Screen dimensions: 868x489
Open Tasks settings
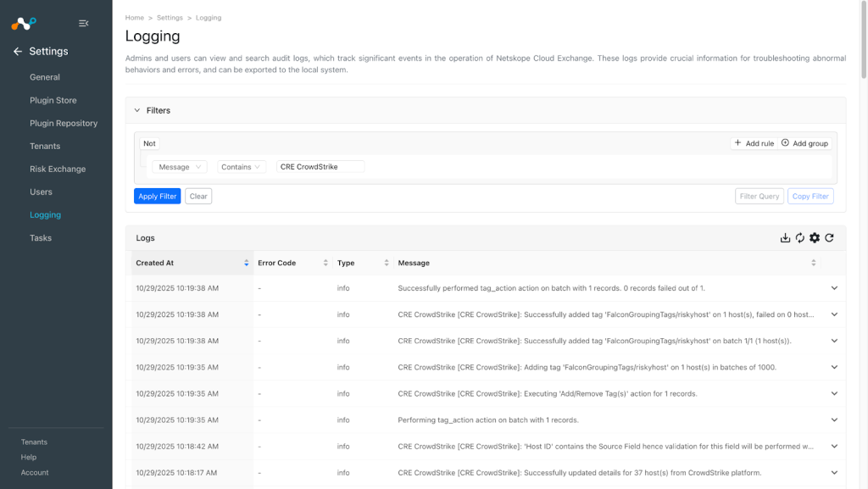pos(41,238)
